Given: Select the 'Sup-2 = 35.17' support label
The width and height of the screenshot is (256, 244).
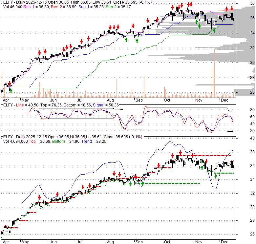Looking at the screenshot, I should point(118,7).
